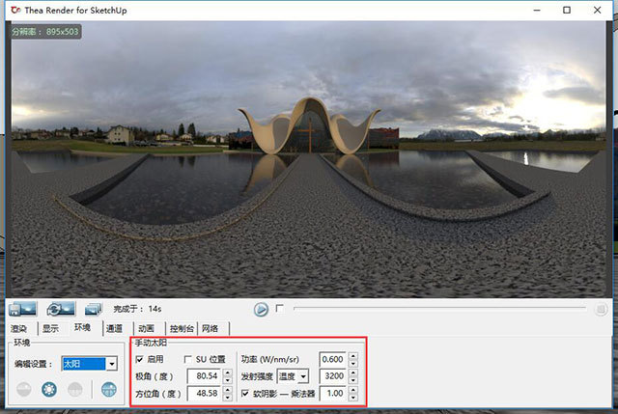
Task: Click the 方位角 value field 48.58
Action: [x=204, y=393]
